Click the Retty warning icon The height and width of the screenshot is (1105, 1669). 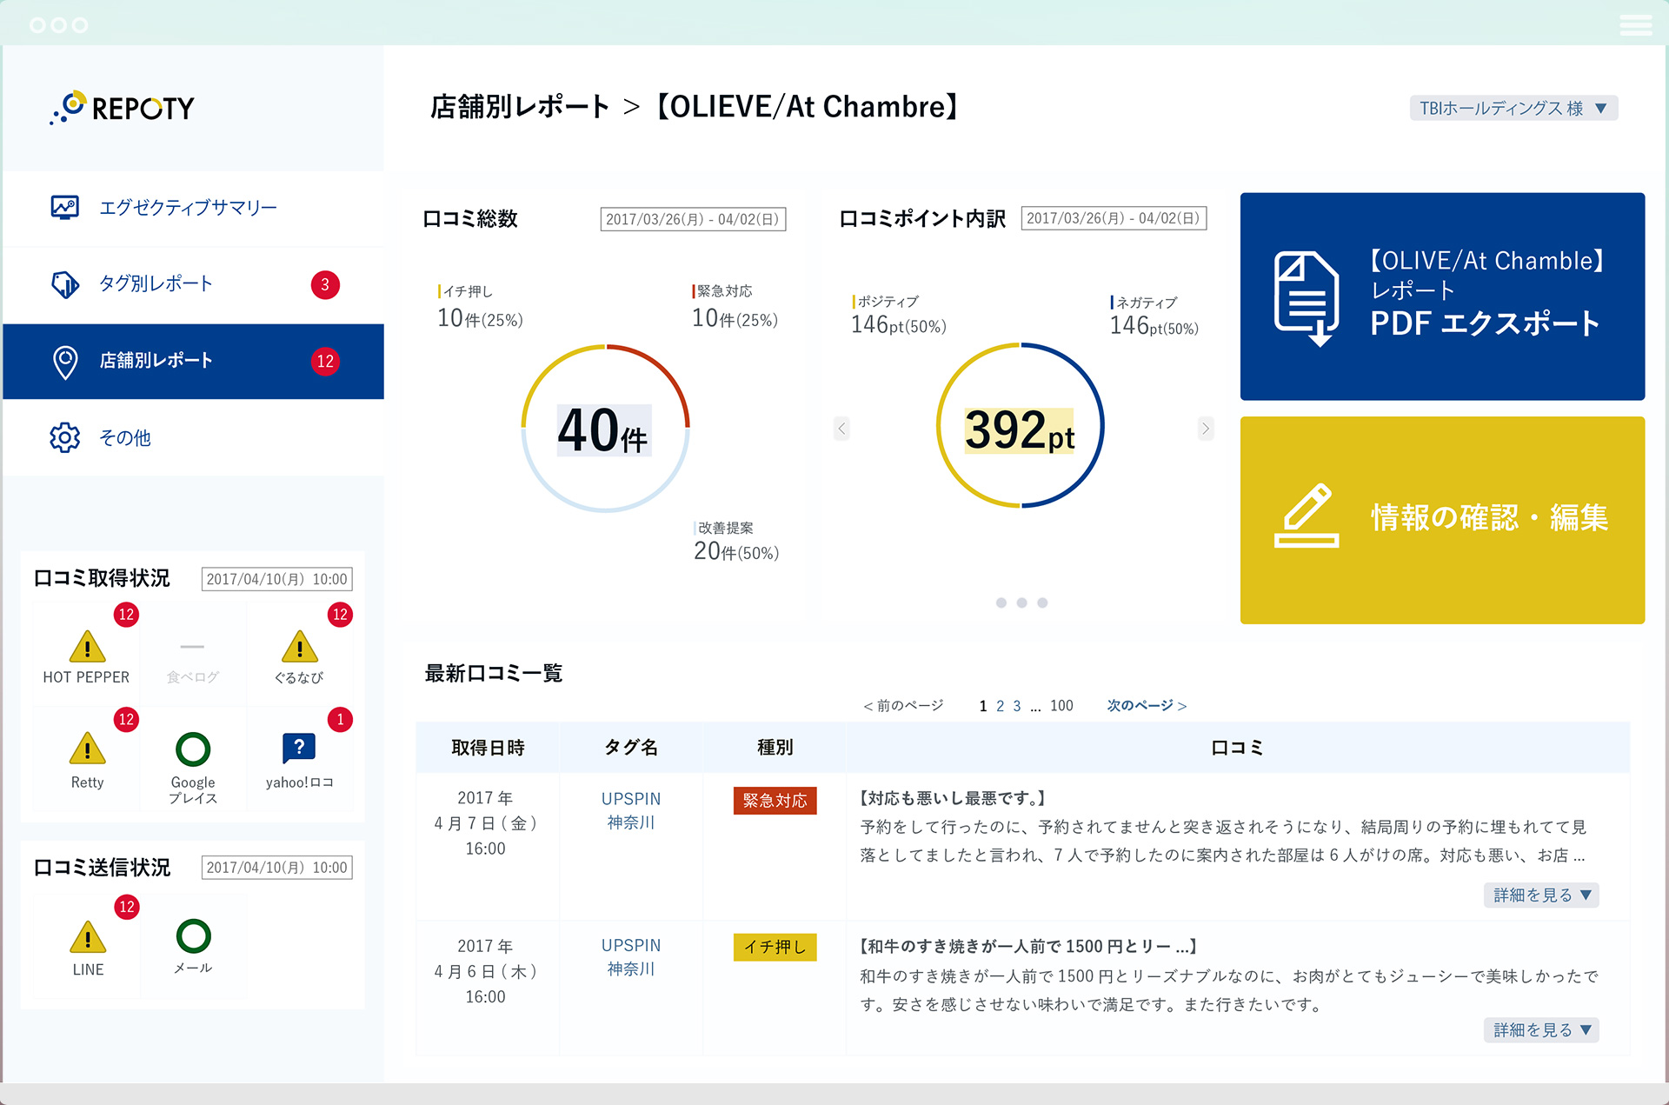coord(87,749)
